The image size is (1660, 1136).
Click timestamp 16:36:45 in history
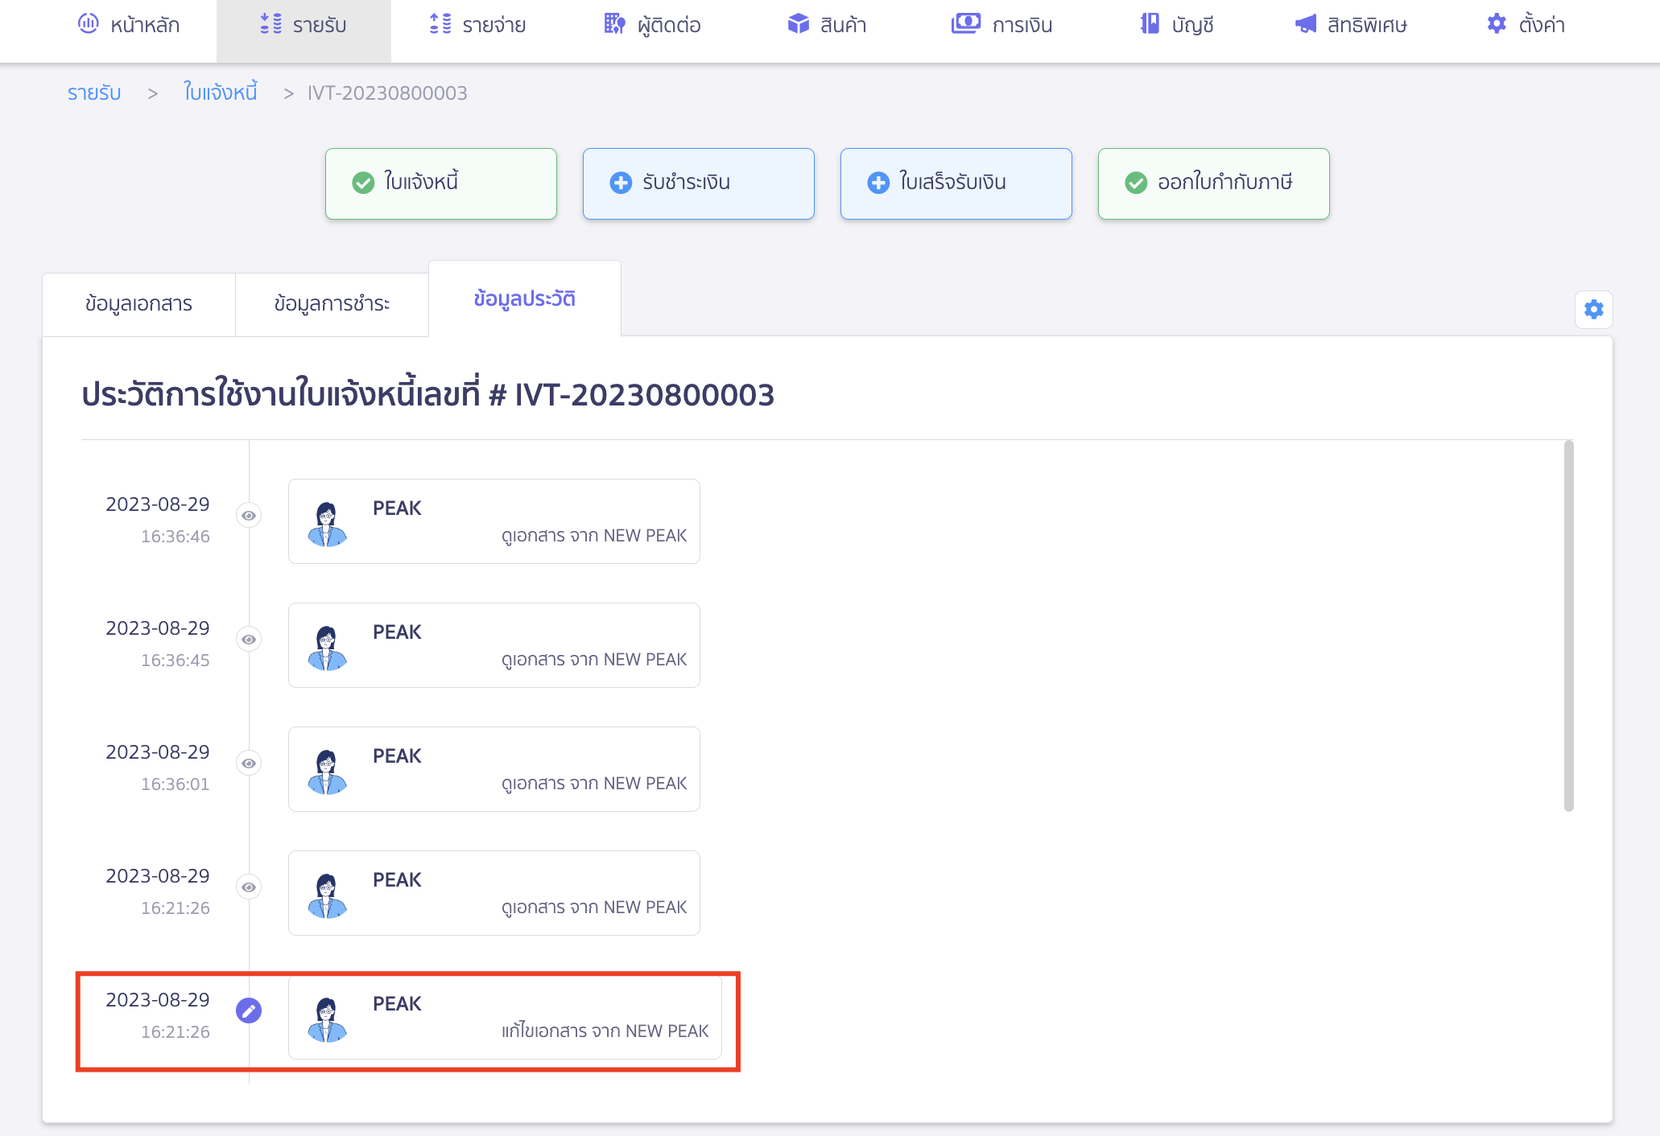click(x=175, y=661)
